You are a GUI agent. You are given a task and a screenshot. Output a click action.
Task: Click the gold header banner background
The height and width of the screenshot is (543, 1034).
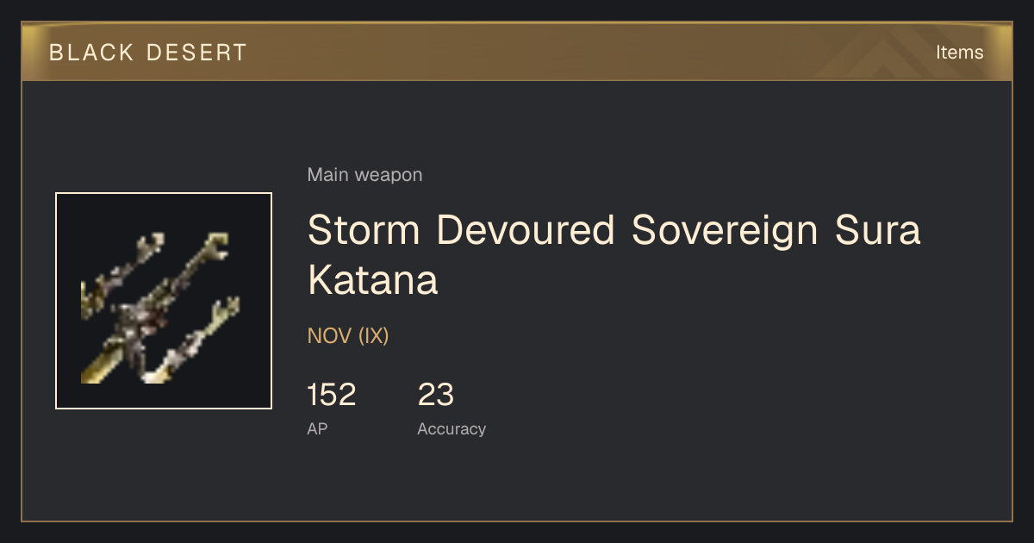click(x=517, y=52)
